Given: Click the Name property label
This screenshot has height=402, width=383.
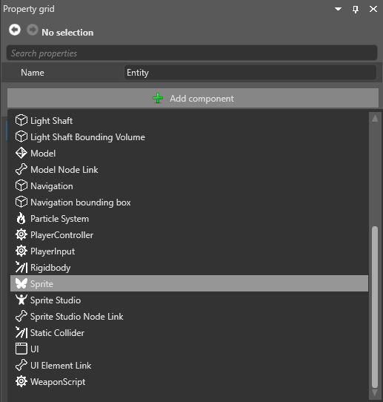Looking at the screenshot, I should pos(33,73).
